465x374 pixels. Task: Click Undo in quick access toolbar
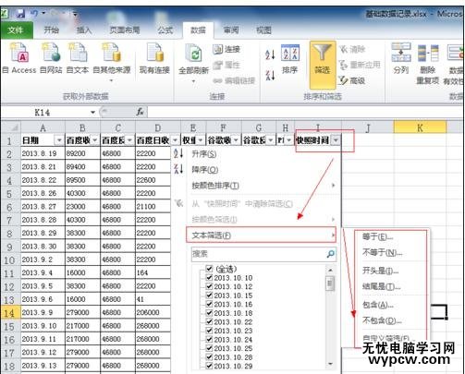[34, 13]
